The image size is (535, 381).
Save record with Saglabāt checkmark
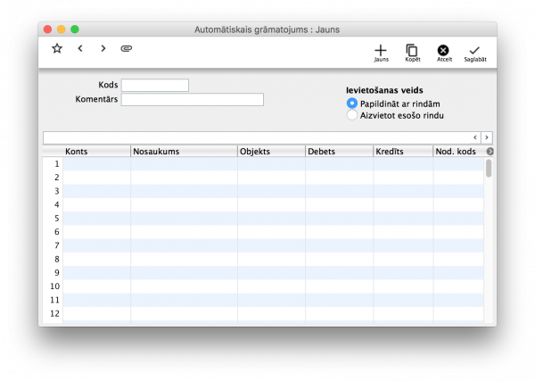474,52
